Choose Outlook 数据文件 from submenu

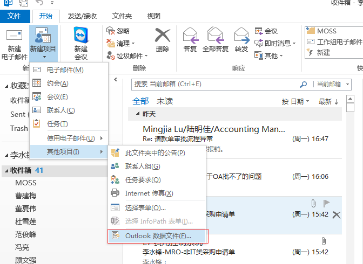[158, 235]
